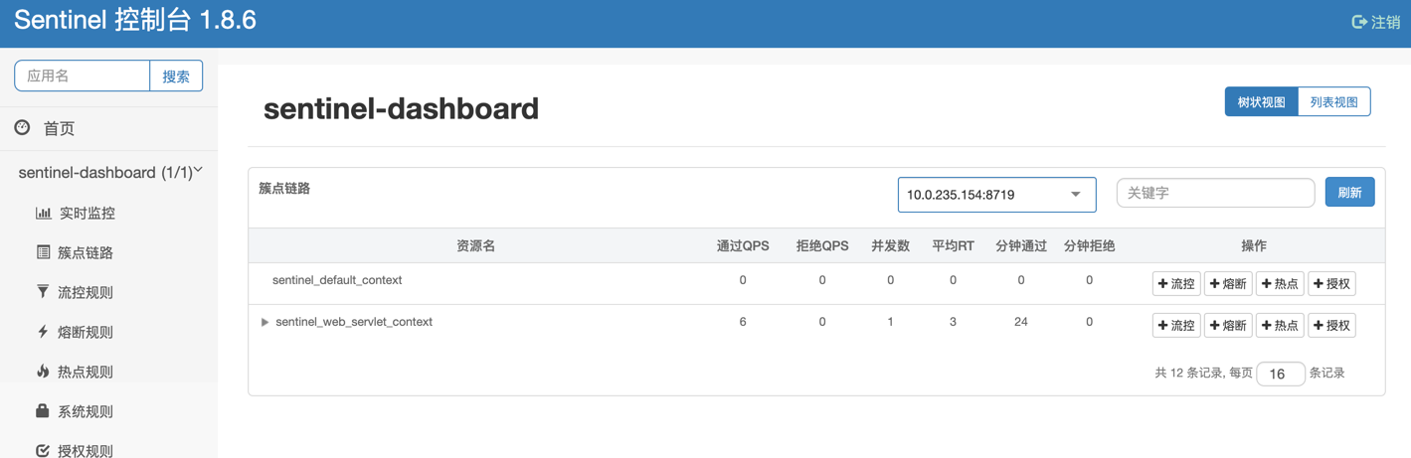Click the sentinel-dashboard page heading
This screenshot has height=458, width=1411.
coord(401,107)
